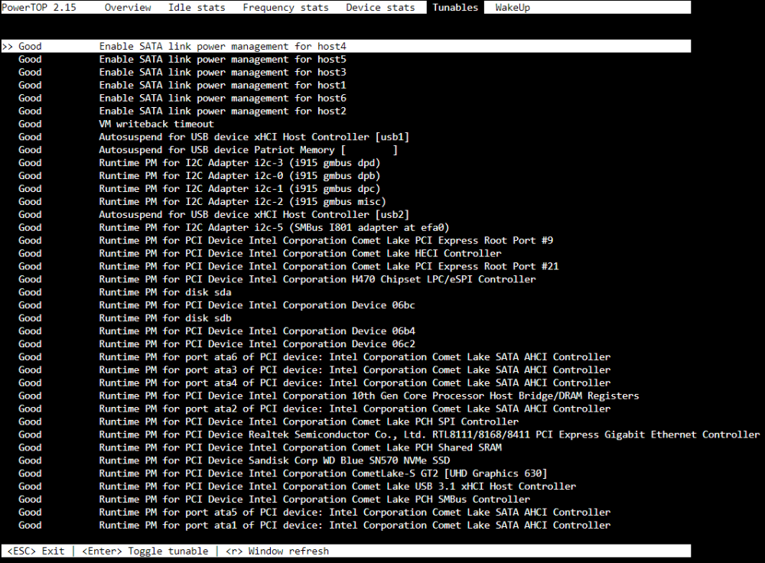
Task: Switch to the WakeUp tab
Action: (x=513, y=8)
